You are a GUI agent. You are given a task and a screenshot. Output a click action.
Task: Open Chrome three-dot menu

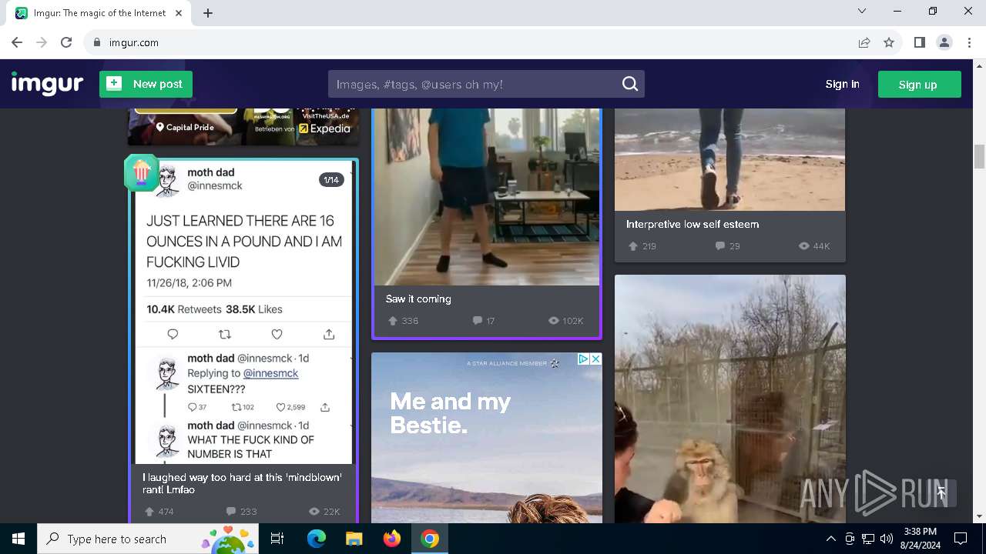tap(969, 42)
